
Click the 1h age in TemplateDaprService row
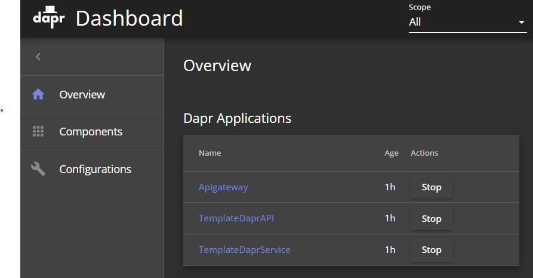click(x=390, y=249)
